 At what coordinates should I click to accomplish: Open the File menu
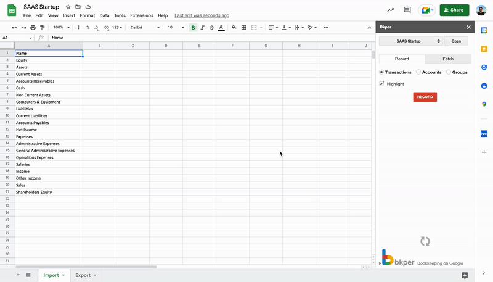[x=27, y=15]
